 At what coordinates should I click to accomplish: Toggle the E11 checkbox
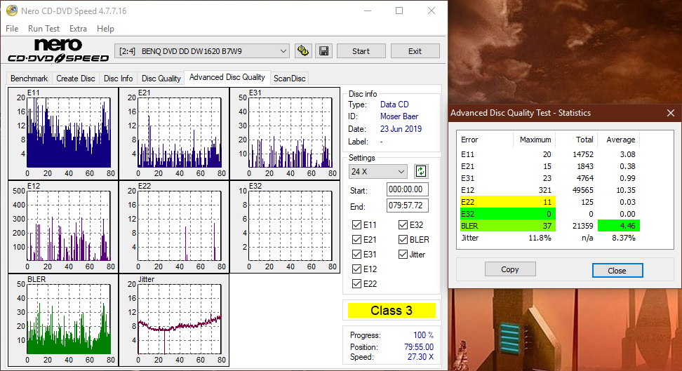(x=356, y=225)
